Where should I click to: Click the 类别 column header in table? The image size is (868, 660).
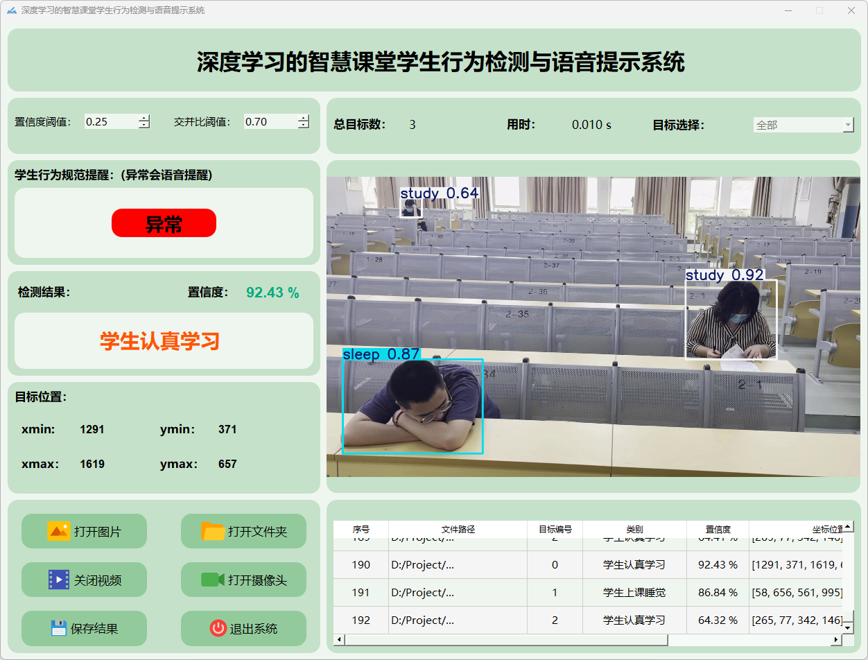634,529
